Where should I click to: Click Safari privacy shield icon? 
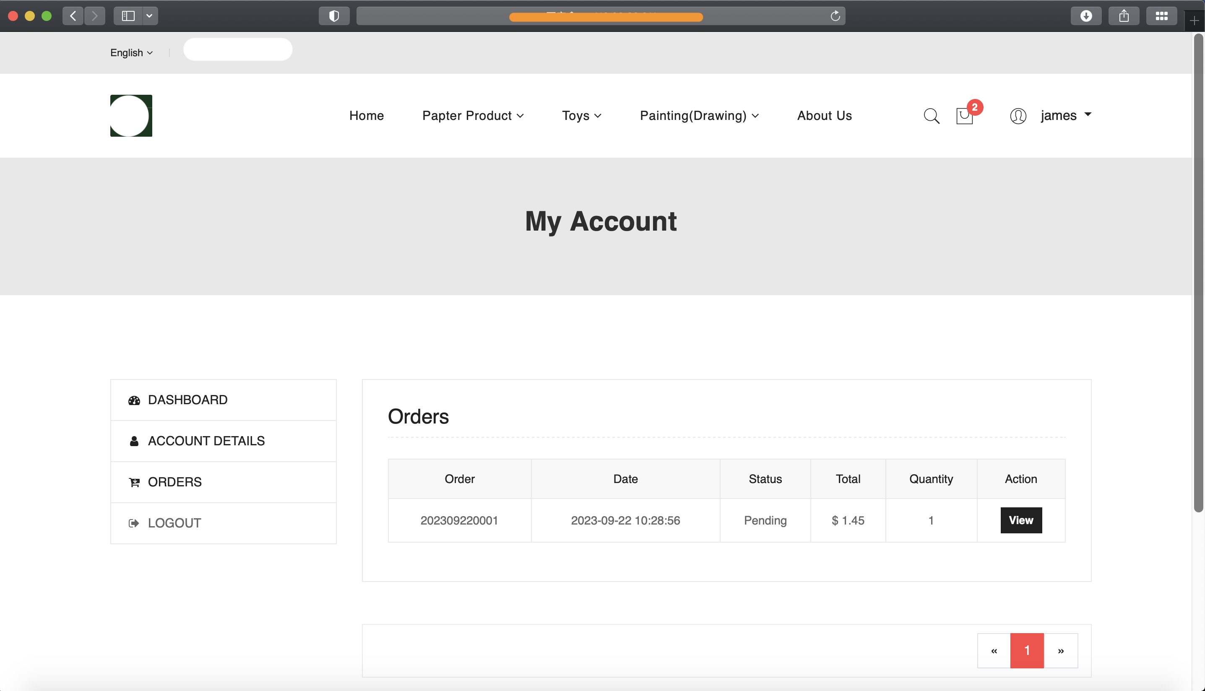[x=334, y=16]
